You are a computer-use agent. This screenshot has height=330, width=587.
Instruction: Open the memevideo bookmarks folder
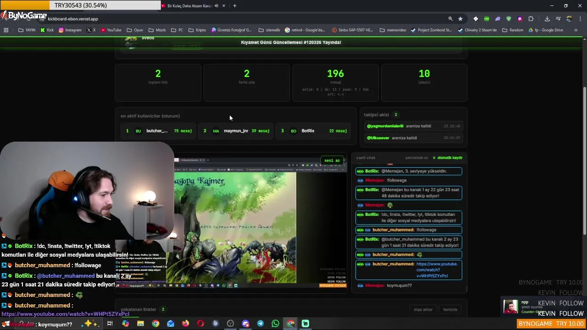tap(393, 30)
